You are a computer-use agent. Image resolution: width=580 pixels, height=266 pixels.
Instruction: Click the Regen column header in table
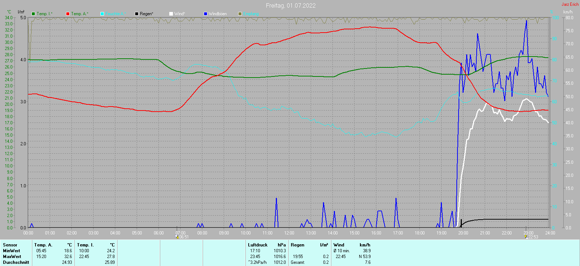tap(297, 245)
